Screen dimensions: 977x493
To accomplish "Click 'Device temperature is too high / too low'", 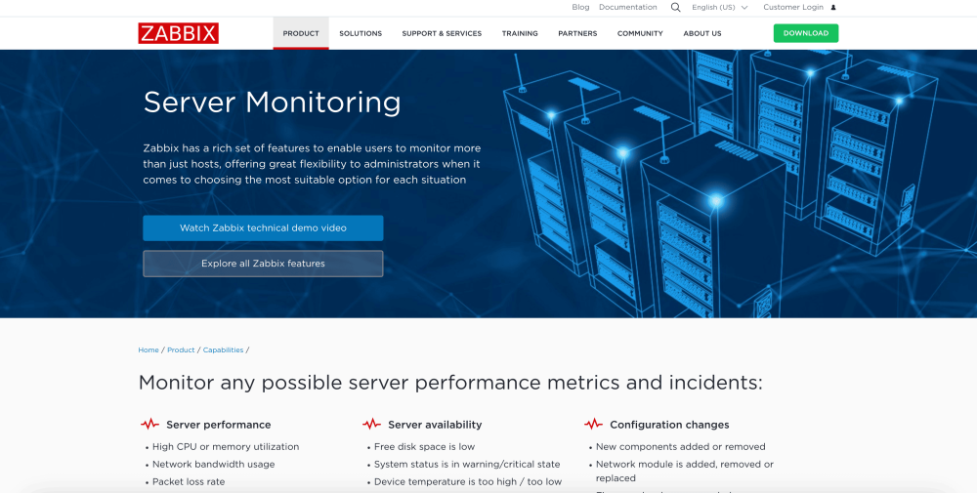I will pos(468,482).
